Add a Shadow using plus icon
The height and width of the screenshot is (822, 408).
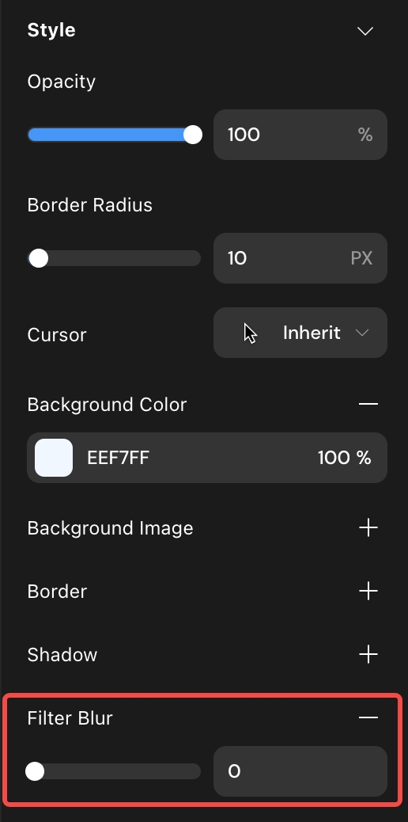pyautogui.click(x=368, y=654)
